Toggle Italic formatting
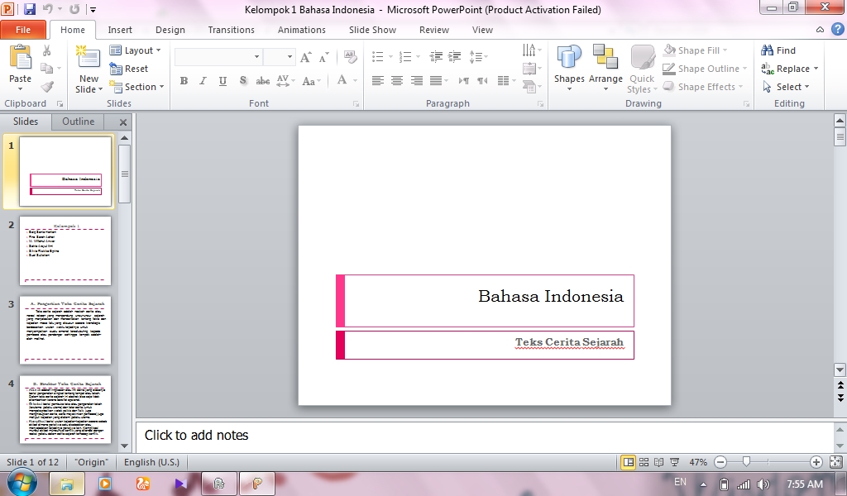The height and width of the screenshot is (496, 847). click(203, 81)
